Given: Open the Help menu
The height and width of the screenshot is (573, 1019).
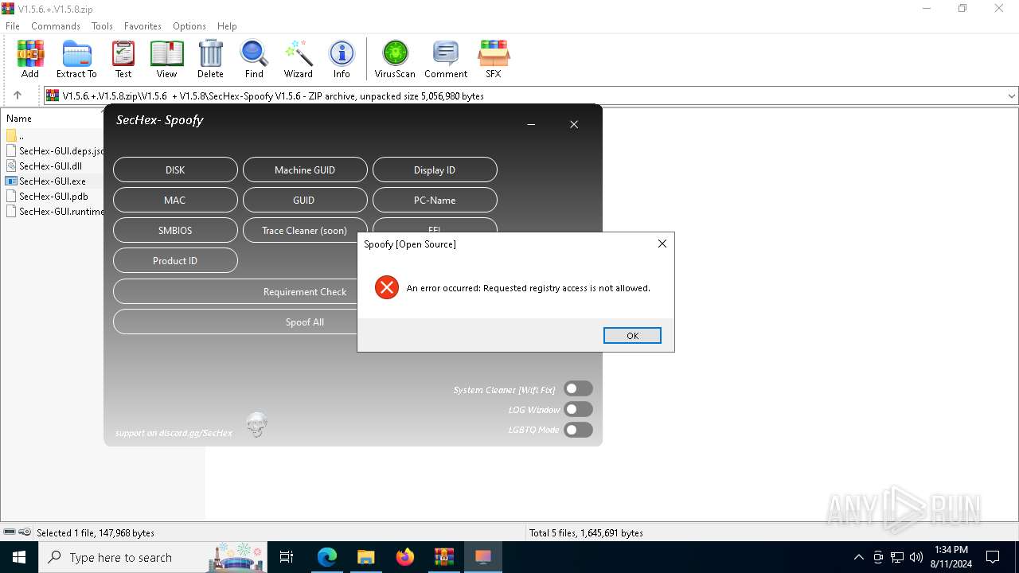Looking at the screenshot, I should point(227,26).
